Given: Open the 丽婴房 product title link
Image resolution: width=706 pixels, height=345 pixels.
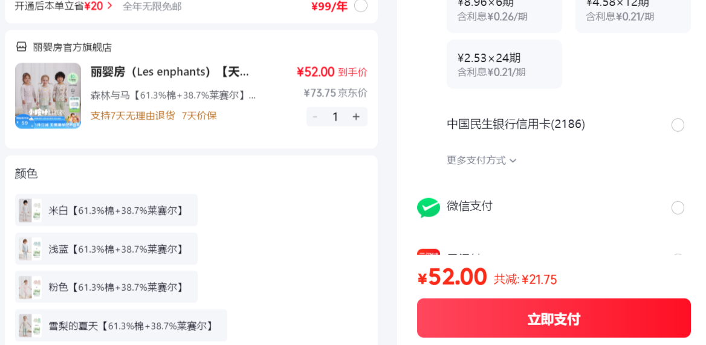Looking at the screenshot, I should coord(170,72).
